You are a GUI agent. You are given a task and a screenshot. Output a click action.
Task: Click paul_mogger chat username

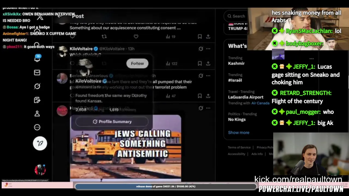(x=303, y=112)
